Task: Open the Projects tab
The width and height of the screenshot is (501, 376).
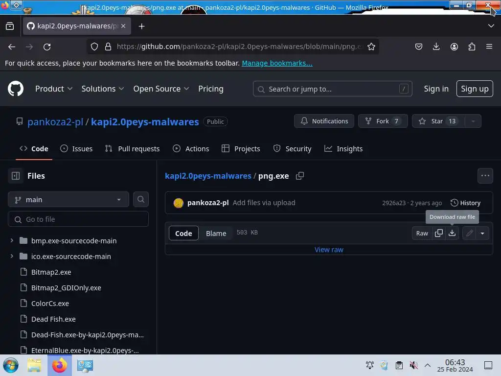Action: click(241, 149)
